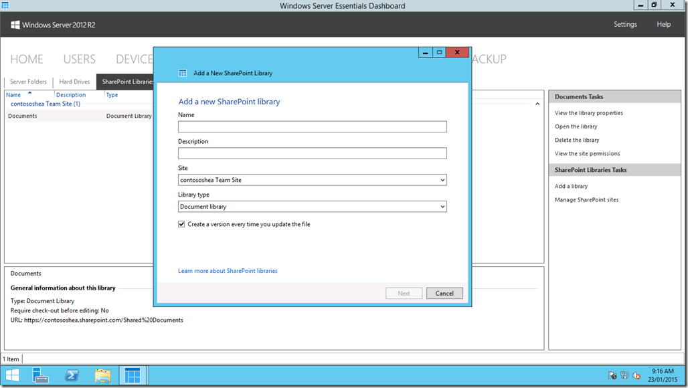Screen dimensions: 688x388
Task: Change the Library type dropdown selection
Action: pyautogui.click(x=442, y=206)
